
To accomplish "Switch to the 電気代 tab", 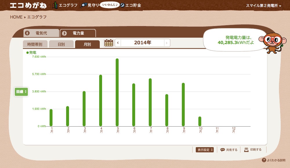I will click(41, 33).
